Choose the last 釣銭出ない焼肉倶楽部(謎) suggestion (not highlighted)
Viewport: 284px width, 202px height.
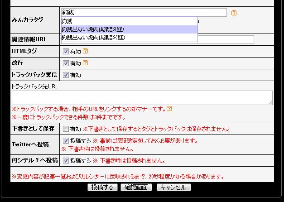click(130, 38)
